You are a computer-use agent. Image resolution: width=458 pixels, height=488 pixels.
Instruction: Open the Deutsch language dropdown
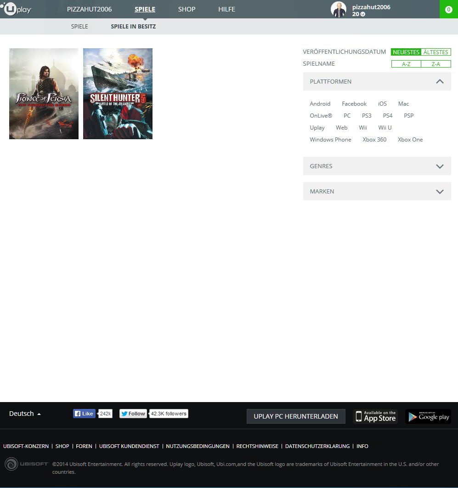click(25, 414)
